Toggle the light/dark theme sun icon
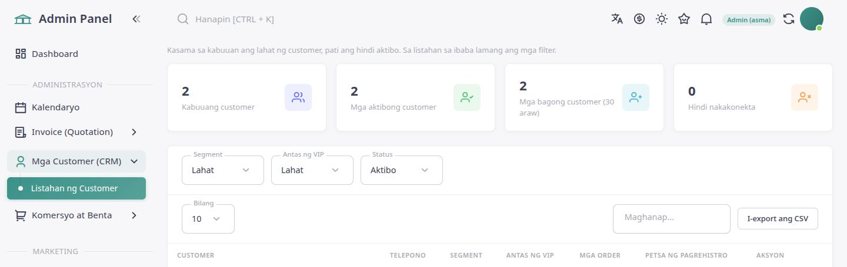Viewport: 847px width, 267px height. (x=662, y=19)
